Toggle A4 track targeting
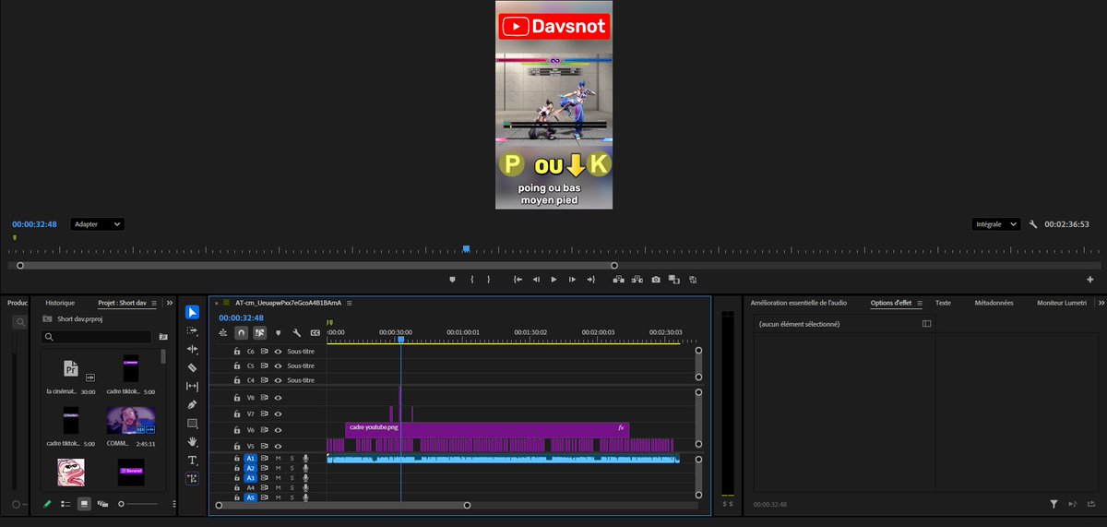Viewport: 1107px width, 527px height. pyautogui.click(x=250, y=487)
